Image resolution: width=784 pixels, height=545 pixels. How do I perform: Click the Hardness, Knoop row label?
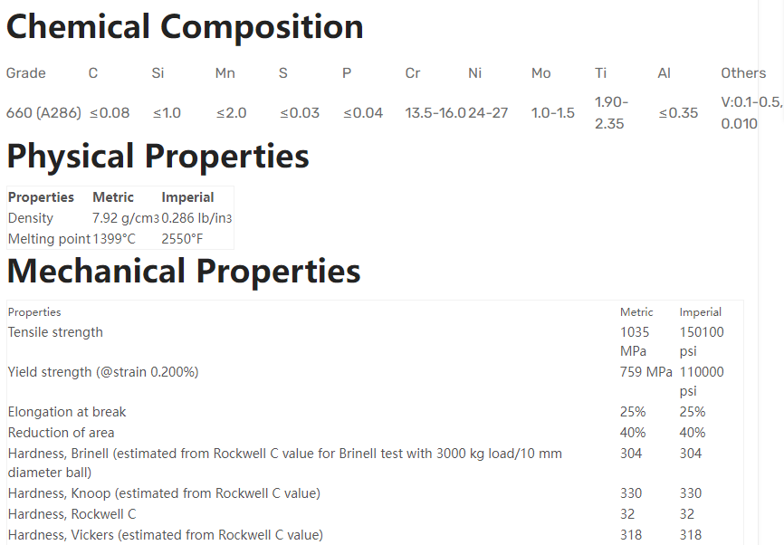[x=164, y=493]
